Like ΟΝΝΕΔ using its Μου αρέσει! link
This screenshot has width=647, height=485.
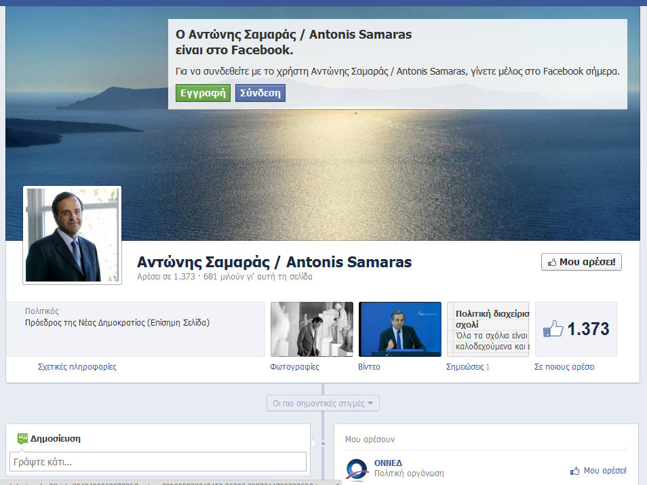tap(598, 471)
